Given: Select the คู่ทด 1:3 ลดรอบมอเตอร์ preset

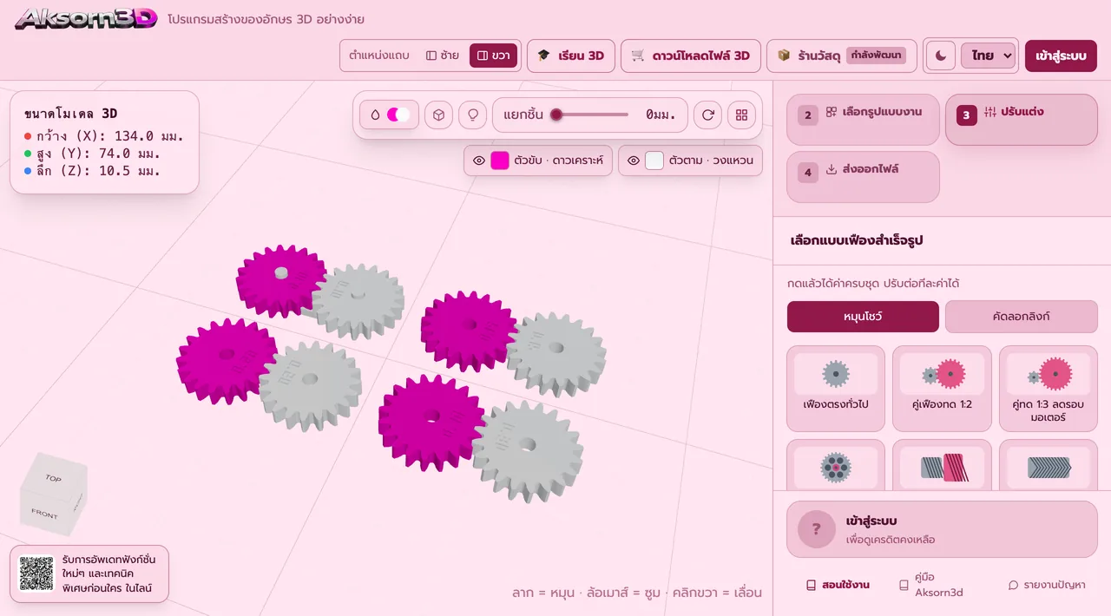Looking at the screenshot, I should [x=1049, y=389].
